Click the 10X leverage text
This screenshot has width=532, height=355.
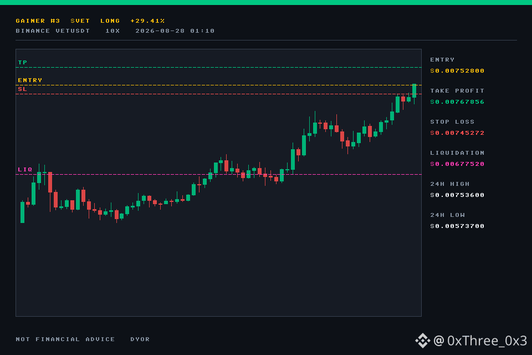(112, 31)
